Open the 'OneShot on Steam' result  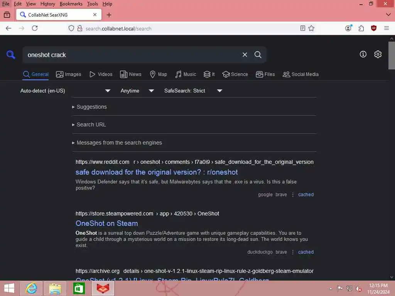[106, 224]
